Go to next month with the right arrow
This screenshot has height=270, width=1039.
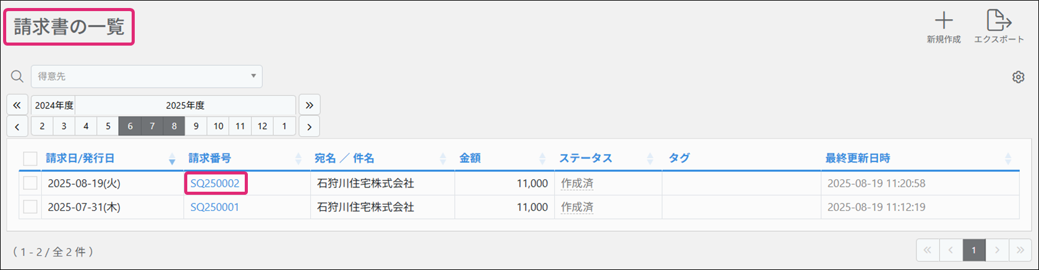(309, 126)
